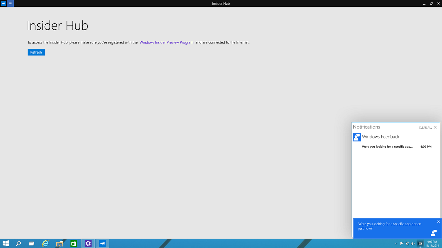Dismiss the blue feedback toast notification

tap(438, 222)
